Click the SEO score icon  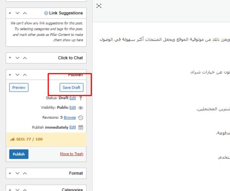pyautogui.click(x=13, y=139)
